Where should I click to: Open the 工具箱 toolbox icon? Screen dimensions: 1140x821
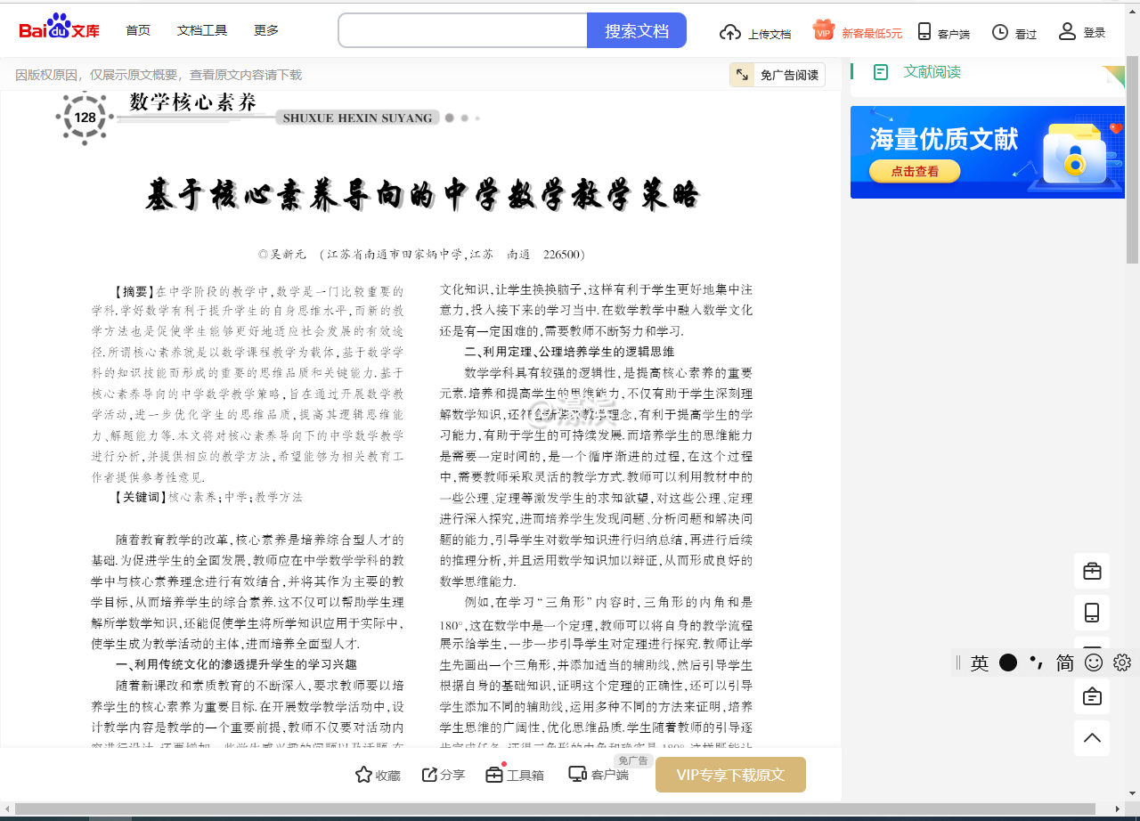(x=494, y=775)
